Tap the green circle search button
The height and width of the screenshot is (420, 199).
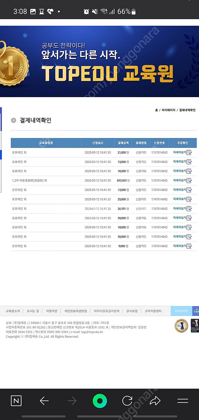(100, 401)
